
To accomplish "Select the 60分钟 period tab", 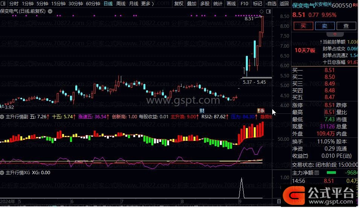I will 93,4.
